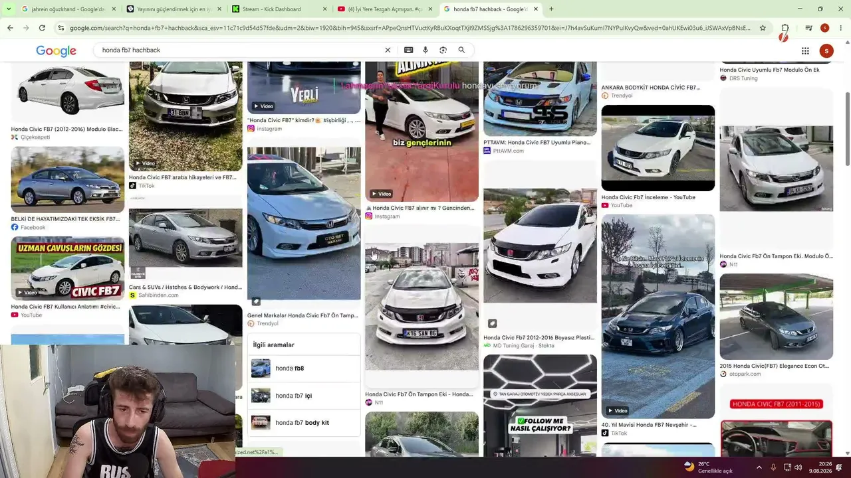Open the Chrome three-dot menu

click(x=841, y=28)
